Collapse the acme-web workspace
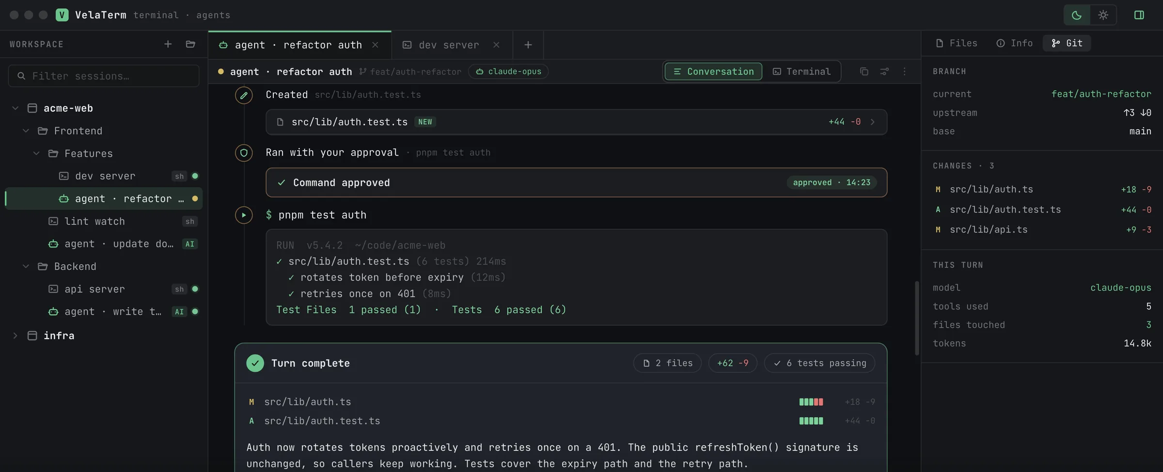Viewport: 1163px width, 472px height. coord(15,108)
